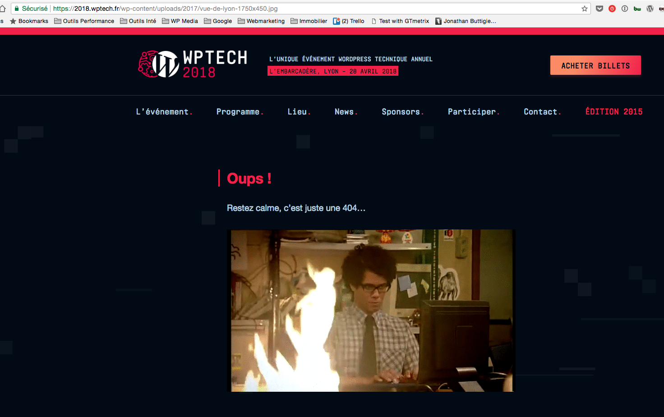Visit the ÉDITION 2015 link
This screenshot has height=417, width=664.
pos(614,111)
